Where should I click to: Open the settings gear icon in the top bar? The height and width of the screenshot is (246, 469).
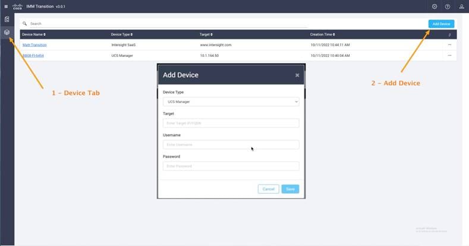click(435, 7)
